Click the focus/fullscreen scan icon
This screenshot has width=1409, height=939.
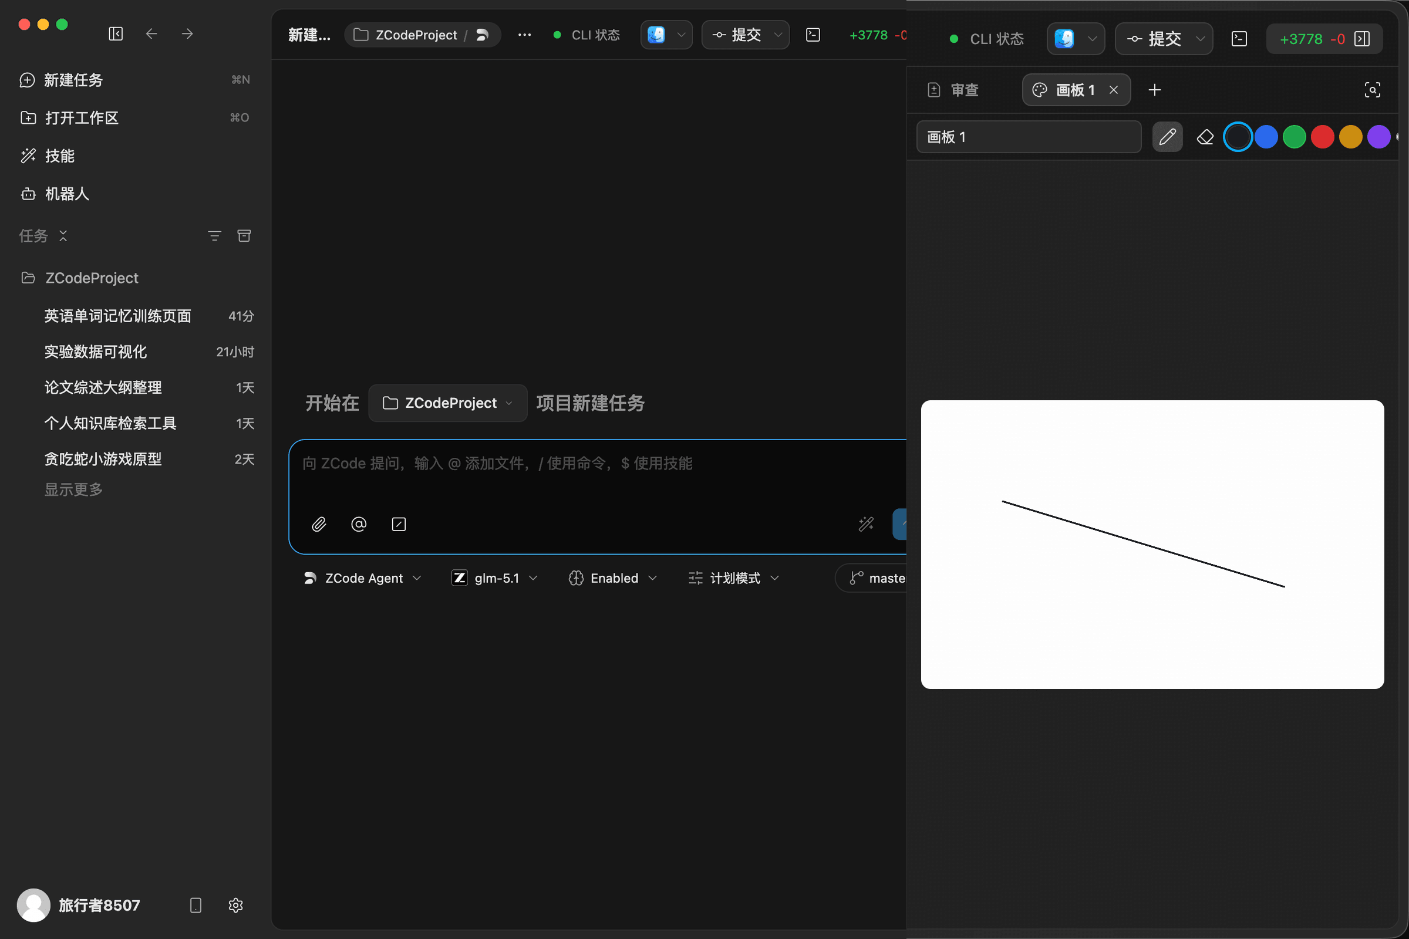(x=1373, y=90)
